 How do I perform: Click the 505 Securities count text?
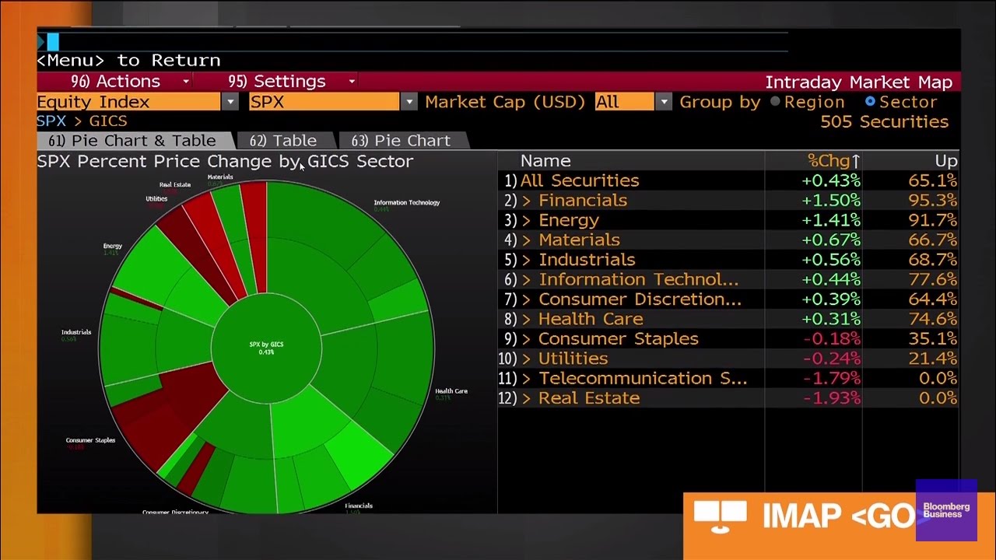point(885,122)
